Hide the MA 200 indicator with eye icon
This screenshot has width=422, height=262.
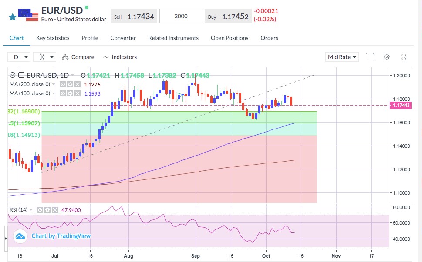[62, 85]
